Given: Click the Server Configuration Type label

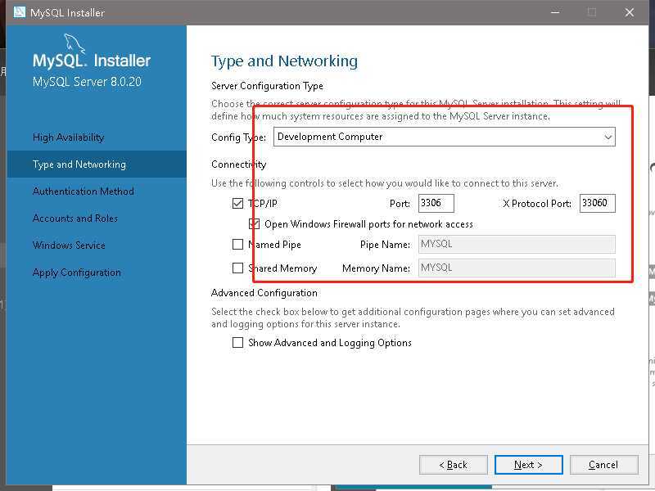Looking at the screenshot, I should pos(268,86).
